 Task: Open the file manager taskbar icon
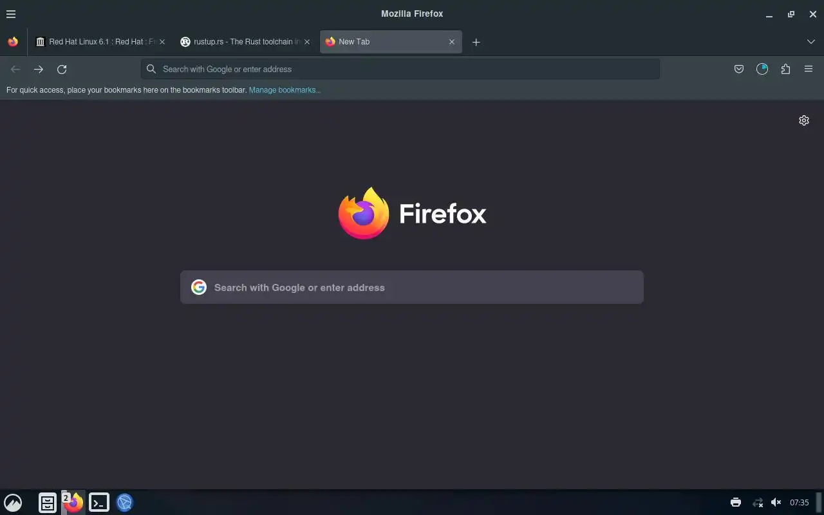[48, 503]
